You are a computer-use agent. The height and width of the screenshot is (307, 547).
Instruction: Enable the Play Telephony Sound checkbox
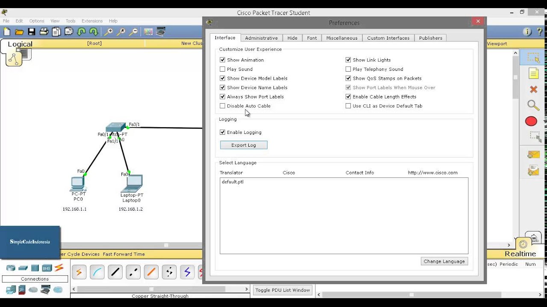point(348,69)
